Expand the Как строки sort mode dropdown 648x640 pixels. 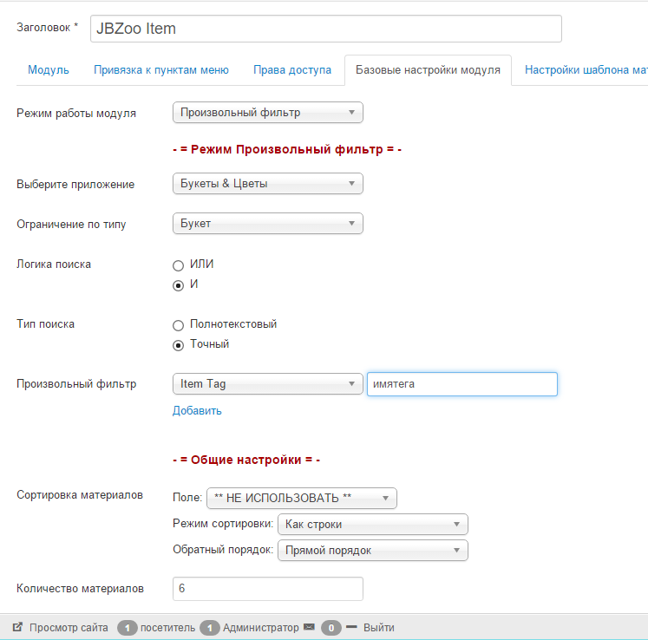click(x=372, y=525)
